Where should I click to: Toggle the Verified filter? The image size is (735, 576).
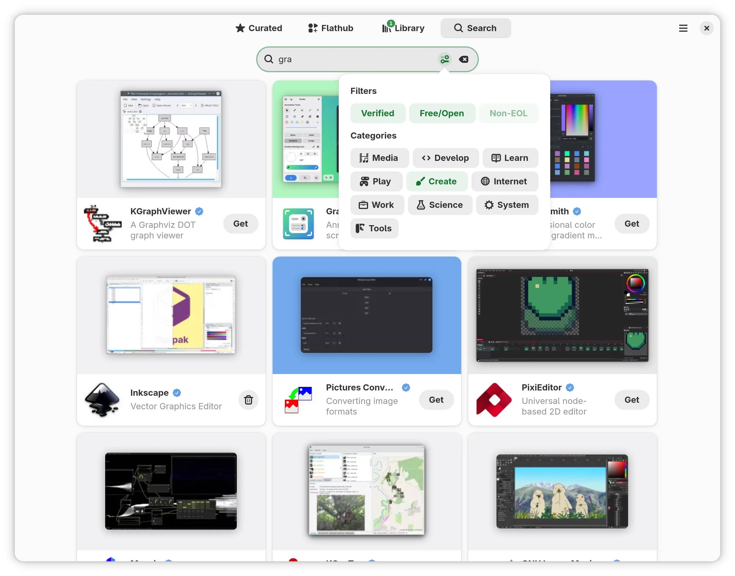tap(377, 113)
